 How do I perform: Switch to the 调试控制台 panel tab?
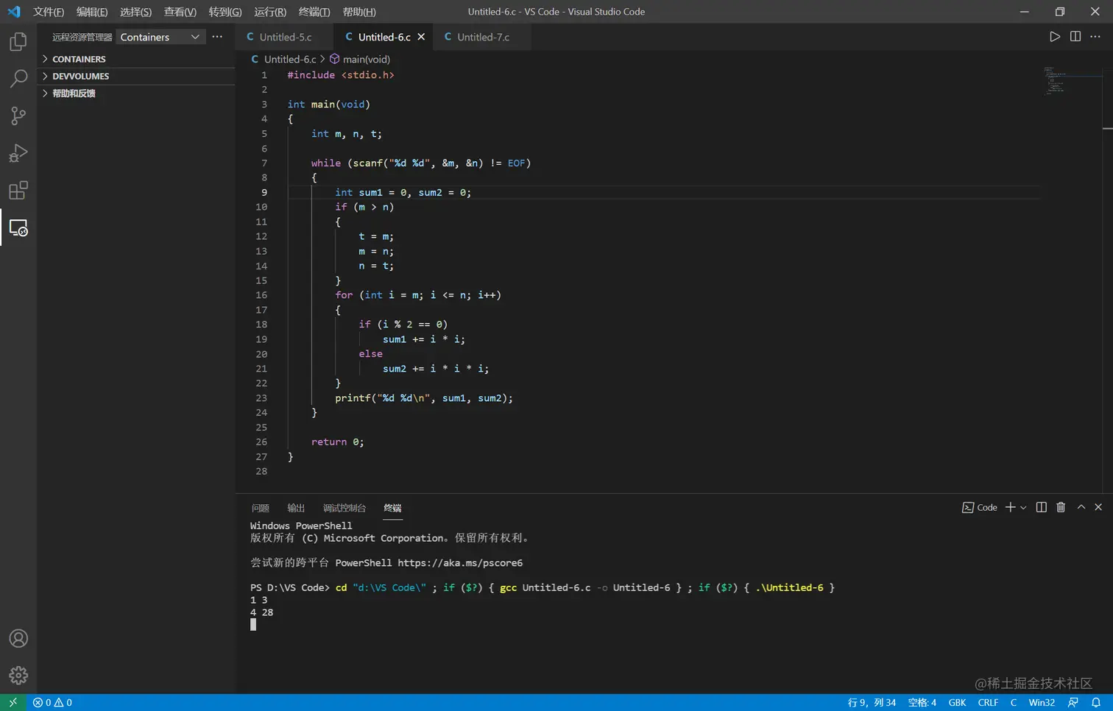(x=344, y=508)
